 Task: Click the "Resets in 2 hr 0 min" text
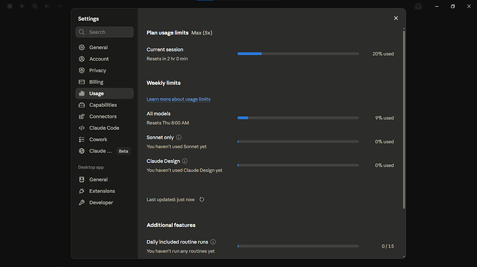coord(167,59)
